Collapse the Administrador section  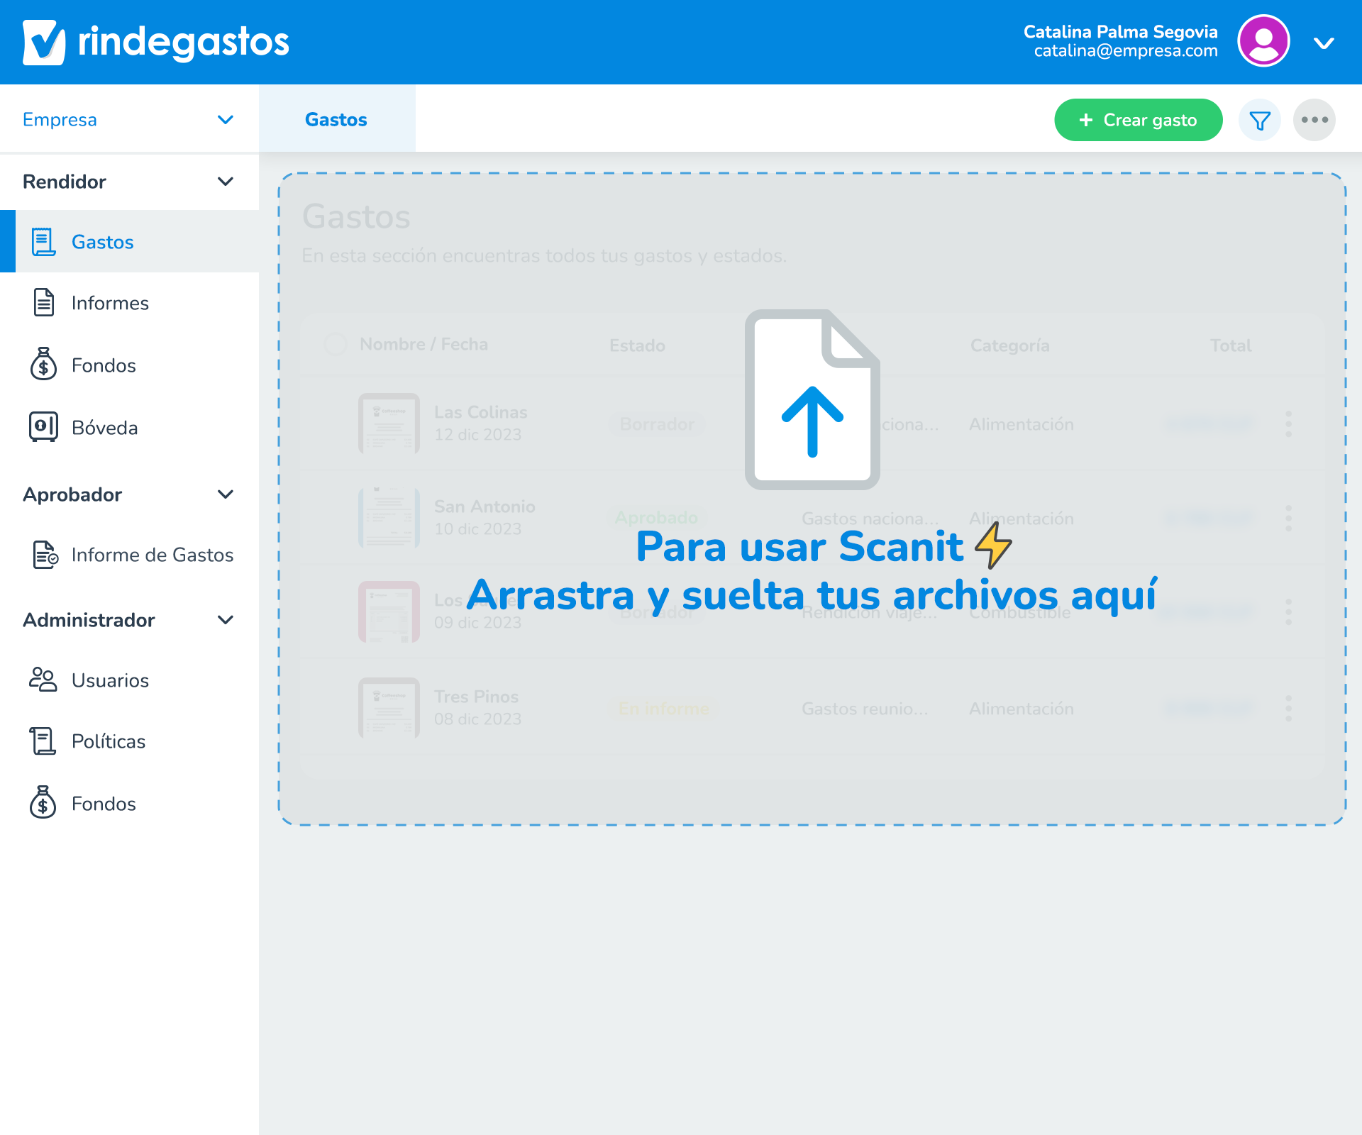(x=226, y=620)
